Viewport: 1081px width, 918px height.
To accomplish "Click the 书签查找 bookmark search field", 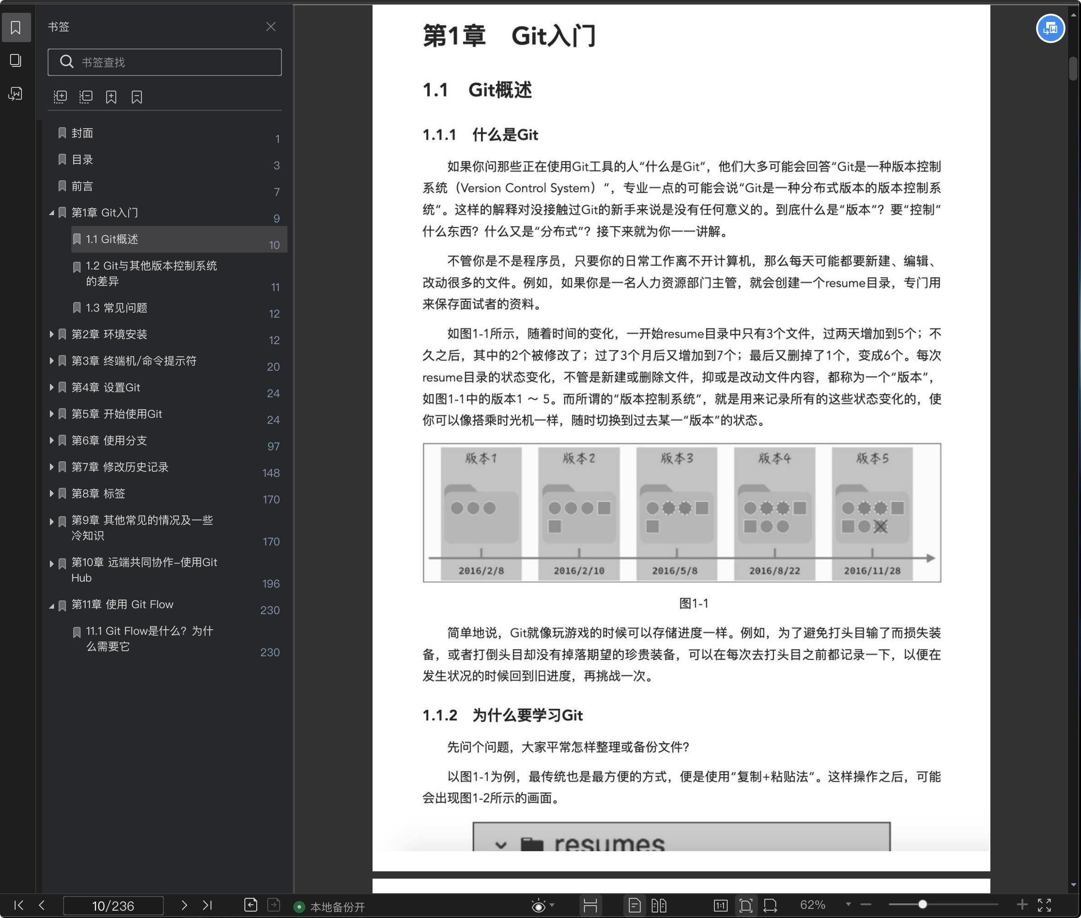I will click(164, 62).
